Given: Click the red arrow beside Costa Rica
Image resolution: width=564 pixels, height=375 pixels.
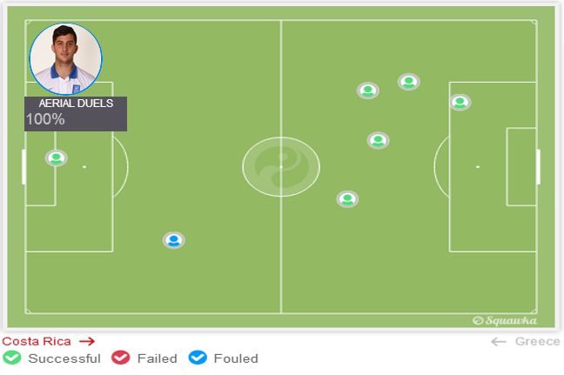Looking at the screenshot, I should coord(86,341).
